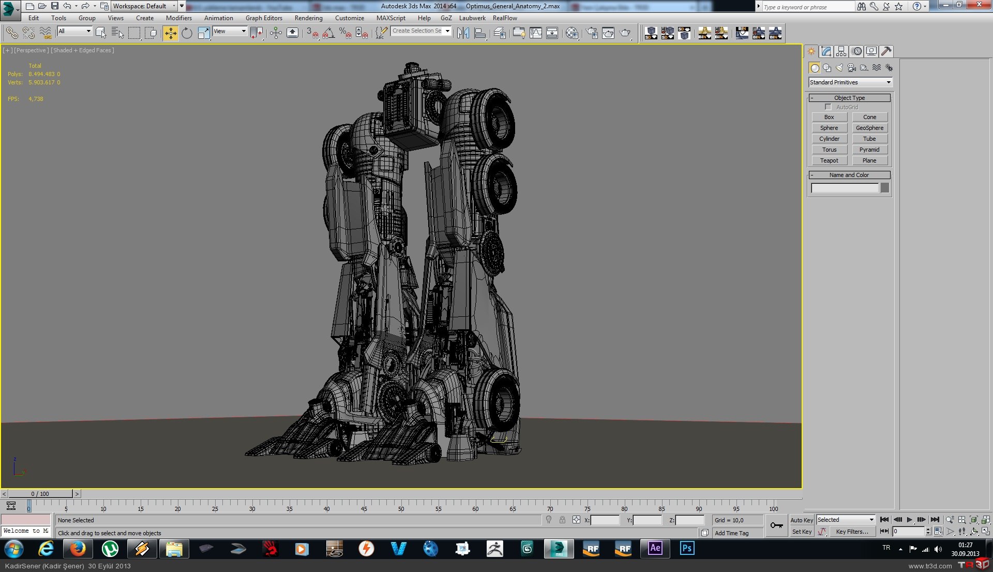This screenshot has height=572, width=993.
Task: Collapse the Name and Color rollout
Action: 849,175
